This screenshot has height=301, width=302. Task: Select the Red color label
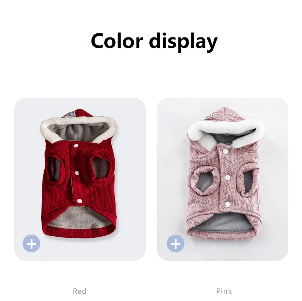pyautogui.click(x=80, y=291)
